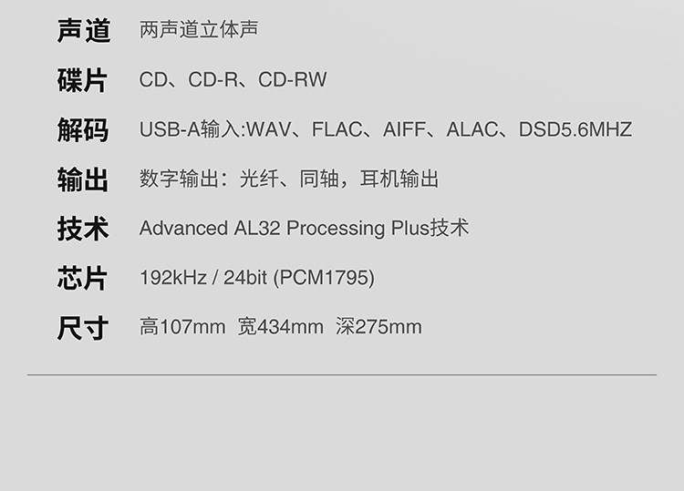Click the 深275mm dimension
The width and height of the screenshot is (684, 491).
tap(378, 327)
